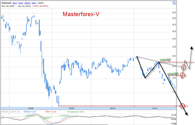Click the upper pivot MF label
Image resolution: width=195 pixels, height=125 pixels.
(165, 60)
